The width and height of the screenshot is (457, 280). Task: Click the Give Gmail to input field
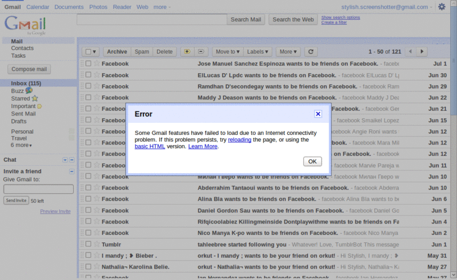[38, 189]
